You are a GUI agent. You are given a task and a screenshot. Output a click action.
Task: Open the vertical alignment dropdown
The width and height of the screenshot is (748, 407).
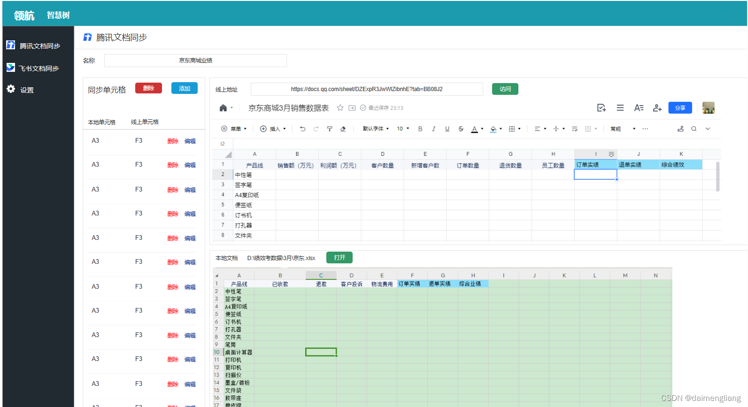[563, 129]
